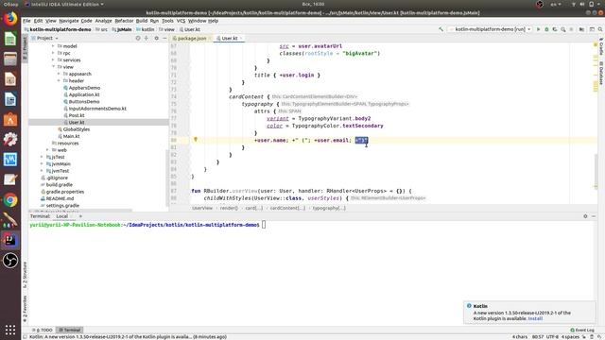Add a new terminal session tab

[80, 216]
